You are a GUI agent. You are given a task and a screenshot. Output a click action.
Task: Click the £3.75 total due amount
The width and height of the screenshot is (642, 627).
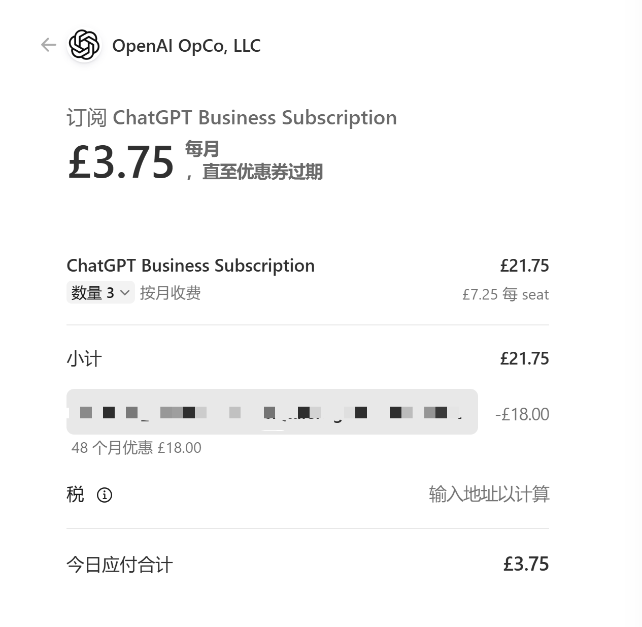(x=526, y=564)
